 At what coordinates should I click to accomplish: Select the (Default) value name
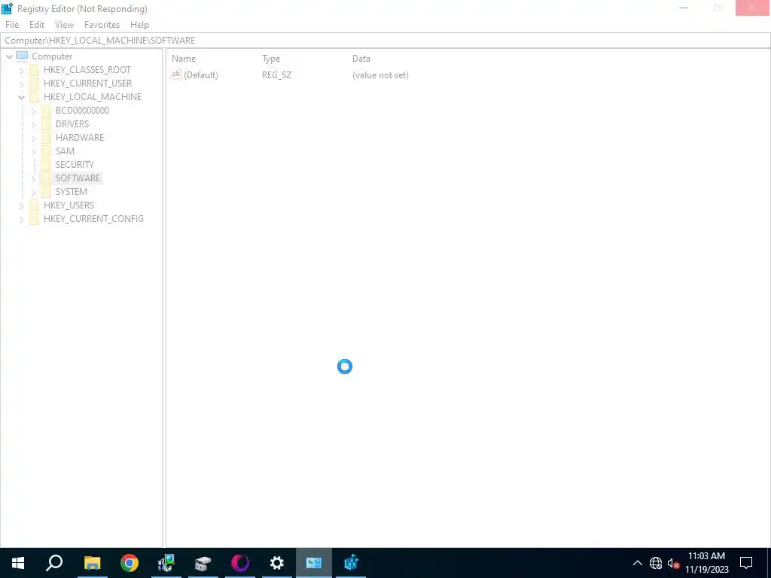[x=200, y=75]
